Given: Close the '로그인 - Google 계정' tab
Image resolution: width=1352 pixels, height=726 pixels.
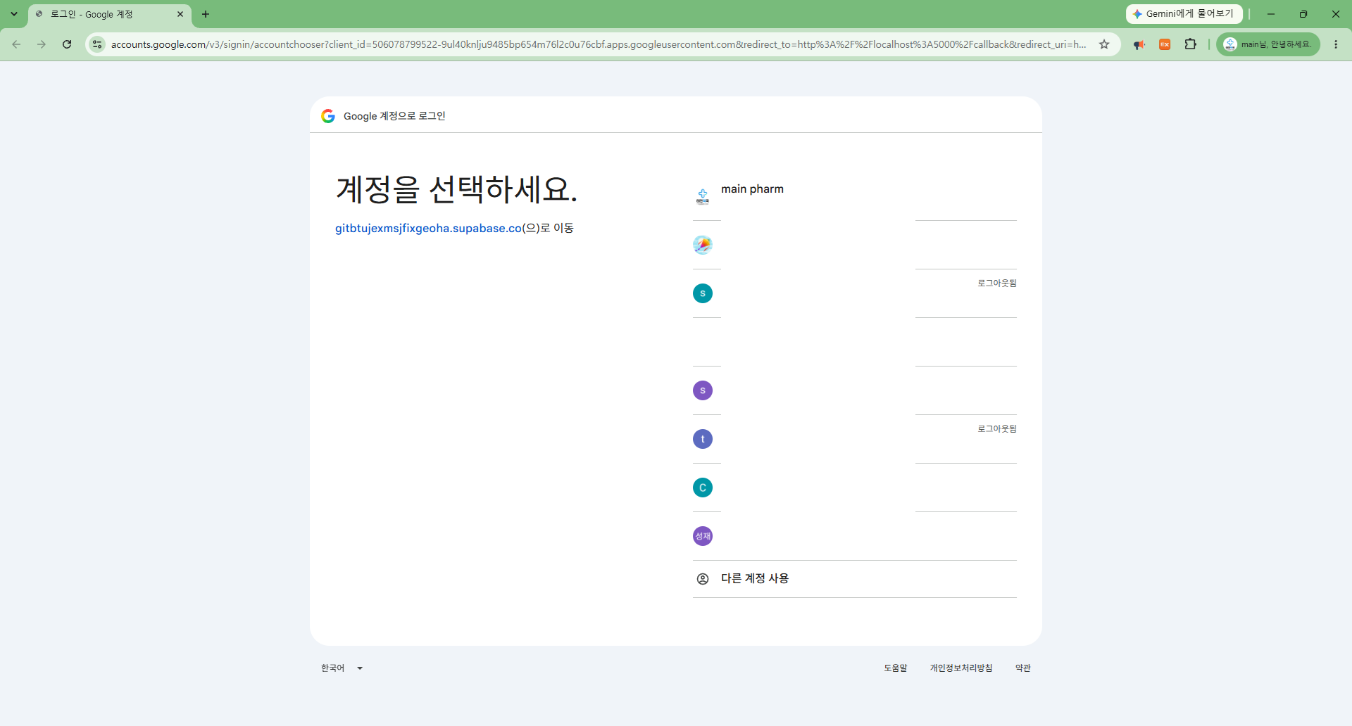Looking at the screenshot, I should click(x=180, y=14).
